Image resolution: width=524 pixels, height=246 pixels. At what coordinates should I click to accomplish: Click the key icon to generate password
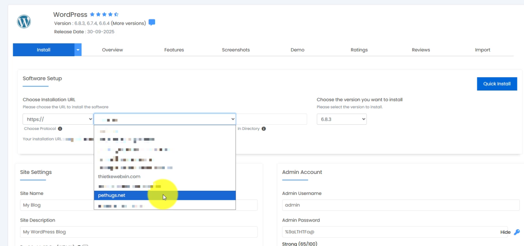517,232
